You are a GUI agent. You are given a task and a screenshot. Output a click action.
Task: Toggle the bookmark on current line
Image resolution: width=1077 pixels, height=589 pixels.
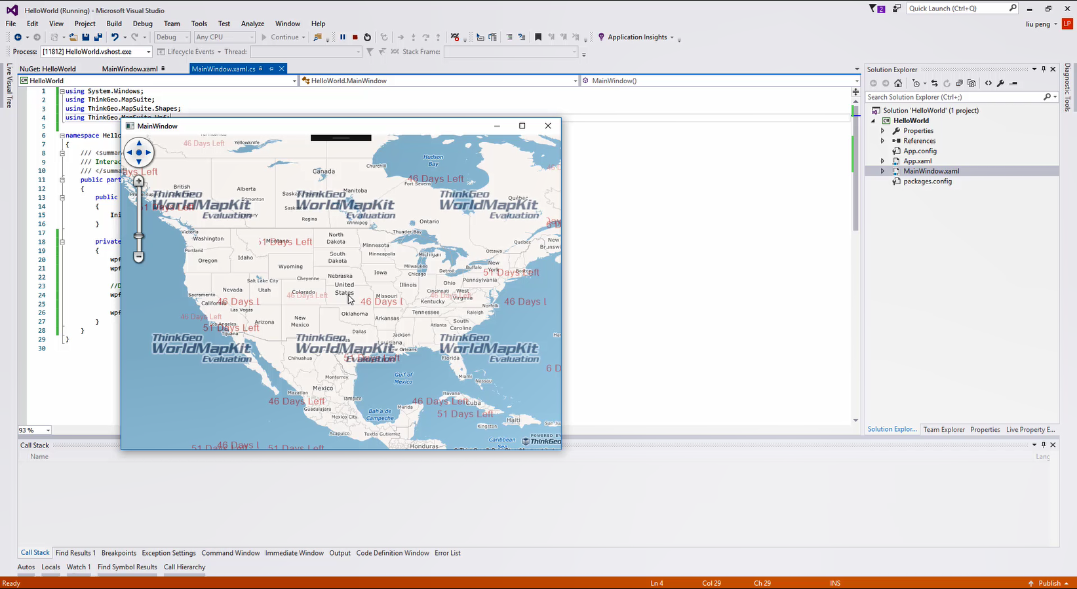(x=538, y=37)
